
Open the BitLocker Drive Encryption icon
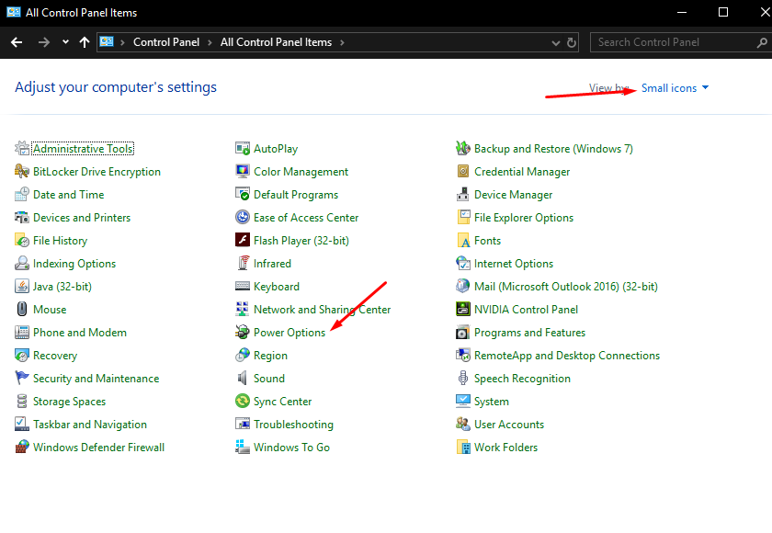coord(23,172)
